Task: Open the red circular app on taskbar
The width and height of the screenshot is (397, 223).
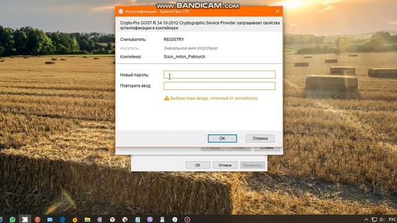Action: click(x=37, y=219)
